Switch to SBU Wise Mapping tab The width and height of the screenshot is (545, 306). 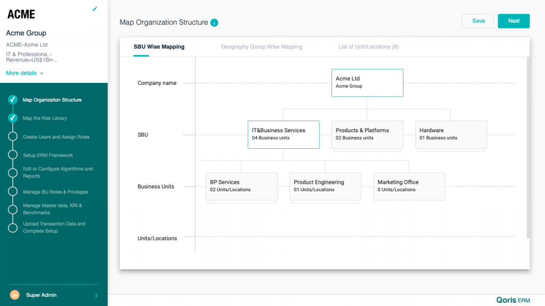(159, 47)
